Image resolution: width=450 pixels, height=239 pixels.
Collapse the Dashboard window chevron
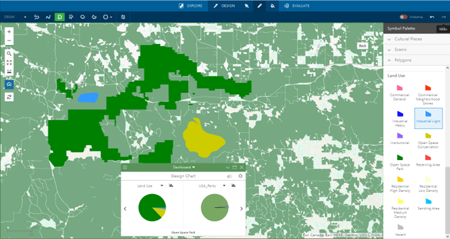click(227, 167)
